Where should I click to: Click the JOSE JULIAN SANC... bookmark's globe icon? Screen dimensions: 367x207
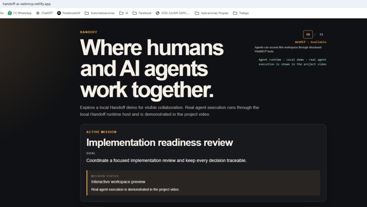pos(158,13)
